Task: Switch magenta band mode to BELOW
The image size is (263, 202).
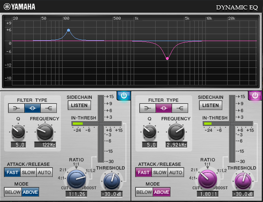Action: point(144,192)
